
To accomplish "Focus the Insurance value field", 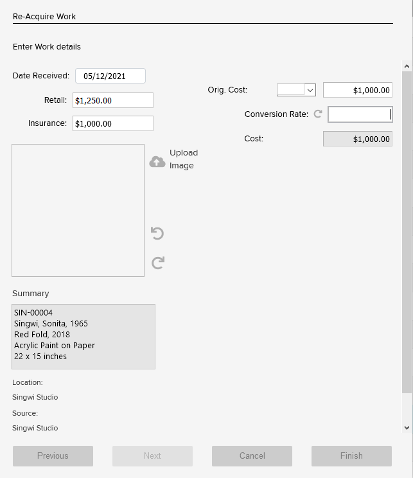I will point(112,123).
